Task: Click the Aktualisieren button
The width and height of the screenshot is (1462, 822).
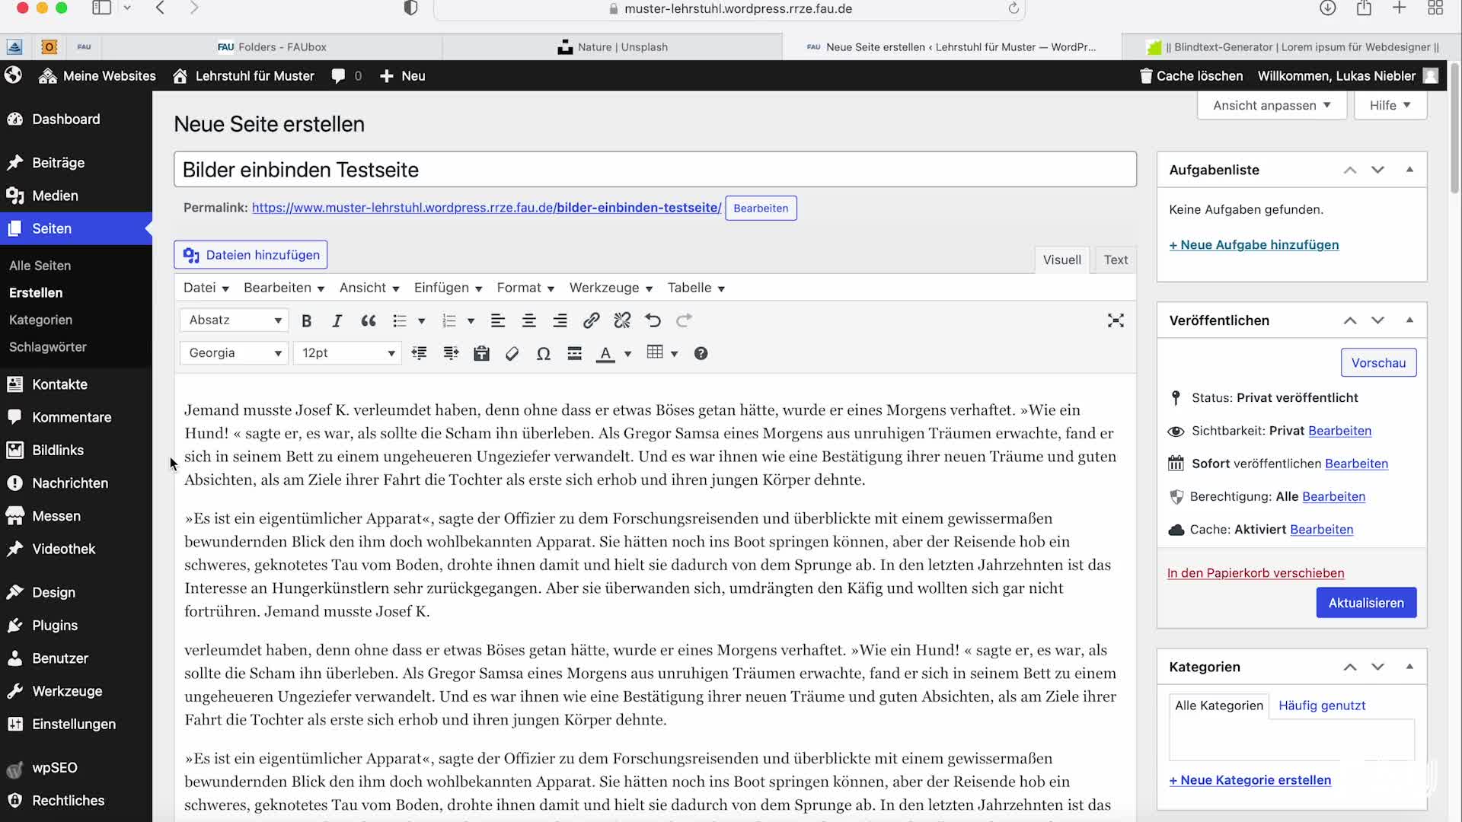Action: pyautogui.click(x=1365, y=603)
